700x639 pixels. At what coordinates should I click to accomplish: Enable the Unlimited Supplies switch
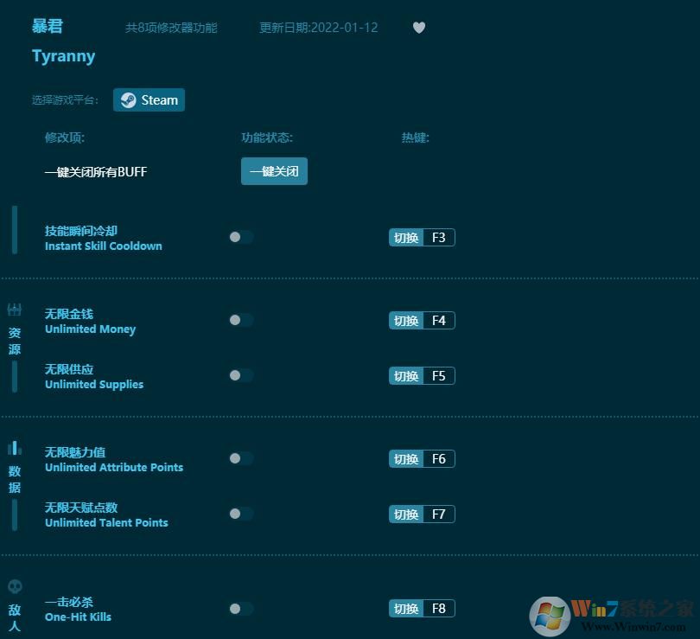(240, 375)
